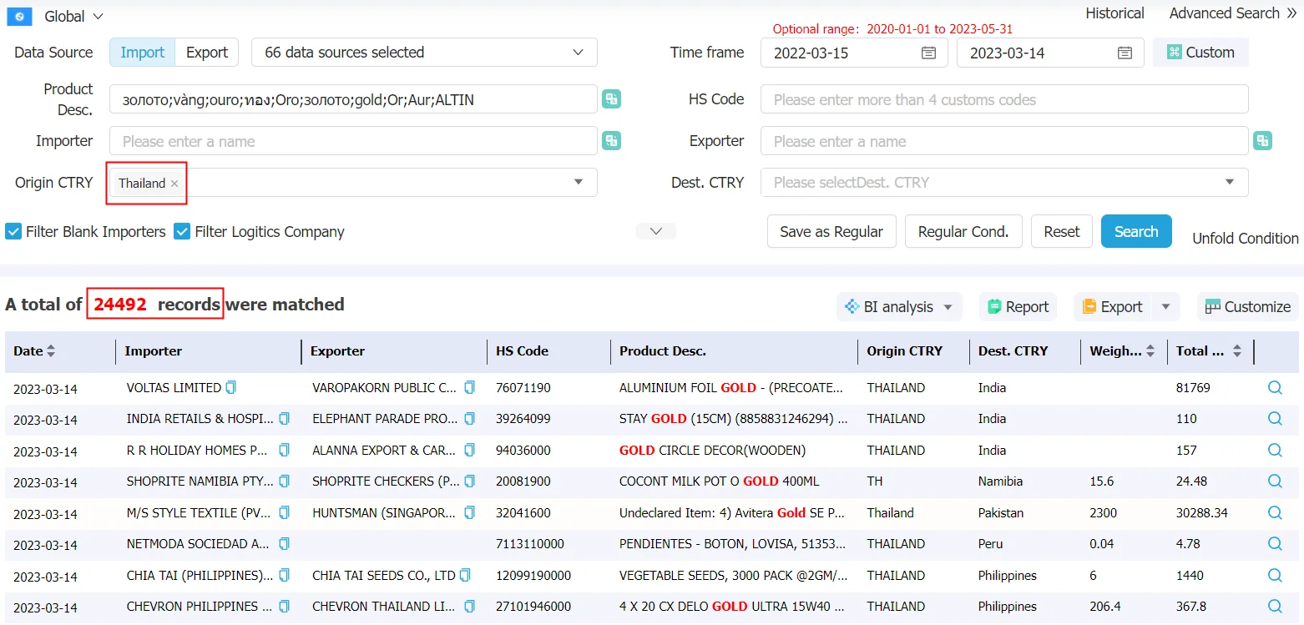
Task: Remove the Thailand tag with its x
Action: 174,184
